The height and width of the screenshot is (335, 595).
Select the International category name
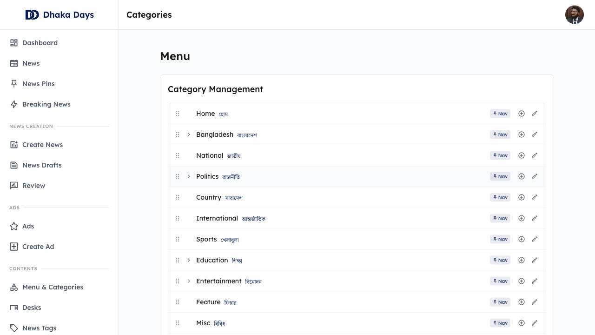click(x=217, y=218)
